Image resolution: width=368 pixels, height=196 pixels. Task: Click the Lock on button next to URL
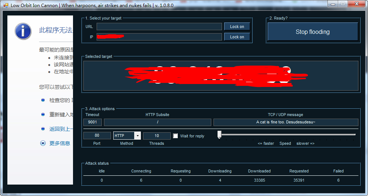click(237, 27)
